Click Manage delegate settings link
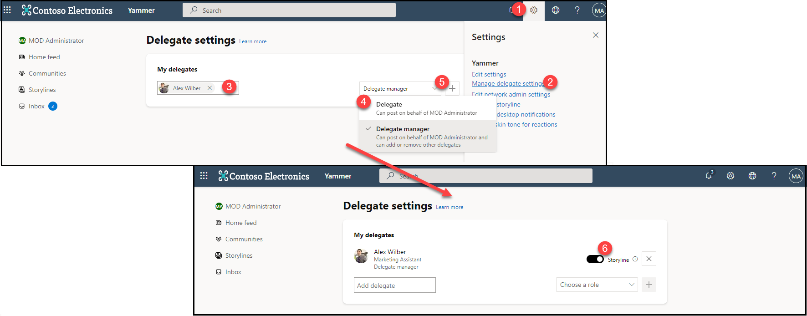 tap(508, 83)
